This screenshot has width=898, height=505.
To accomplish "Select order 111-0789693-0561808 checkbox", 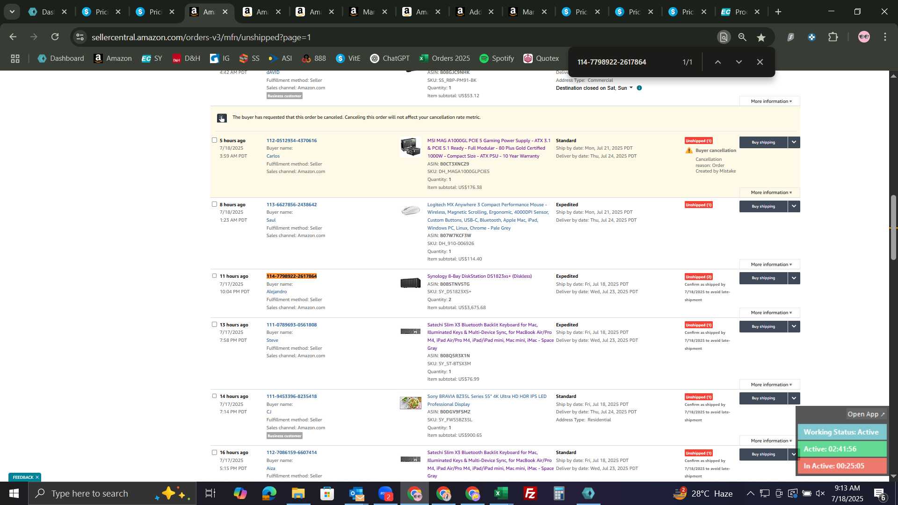I will coord(215,324).
